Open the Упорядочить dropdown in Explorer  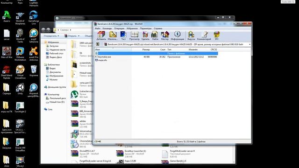tap(51, 36)
